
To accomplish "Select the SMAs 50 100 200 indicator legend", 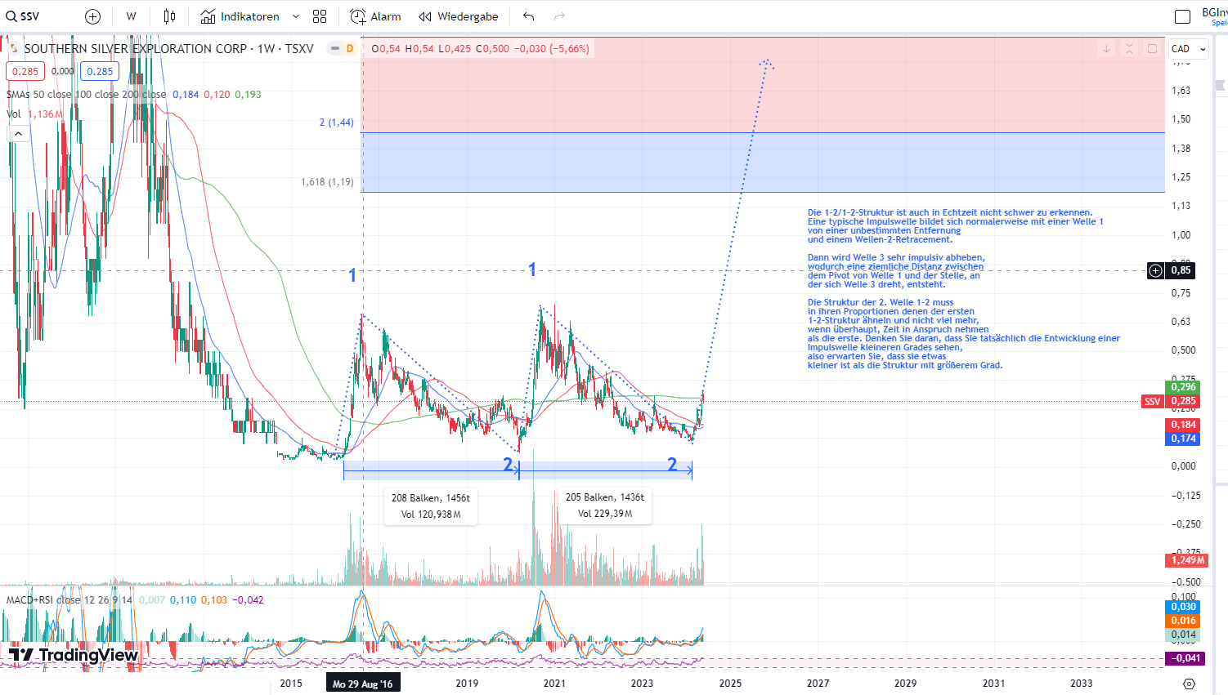I will 86,95.
